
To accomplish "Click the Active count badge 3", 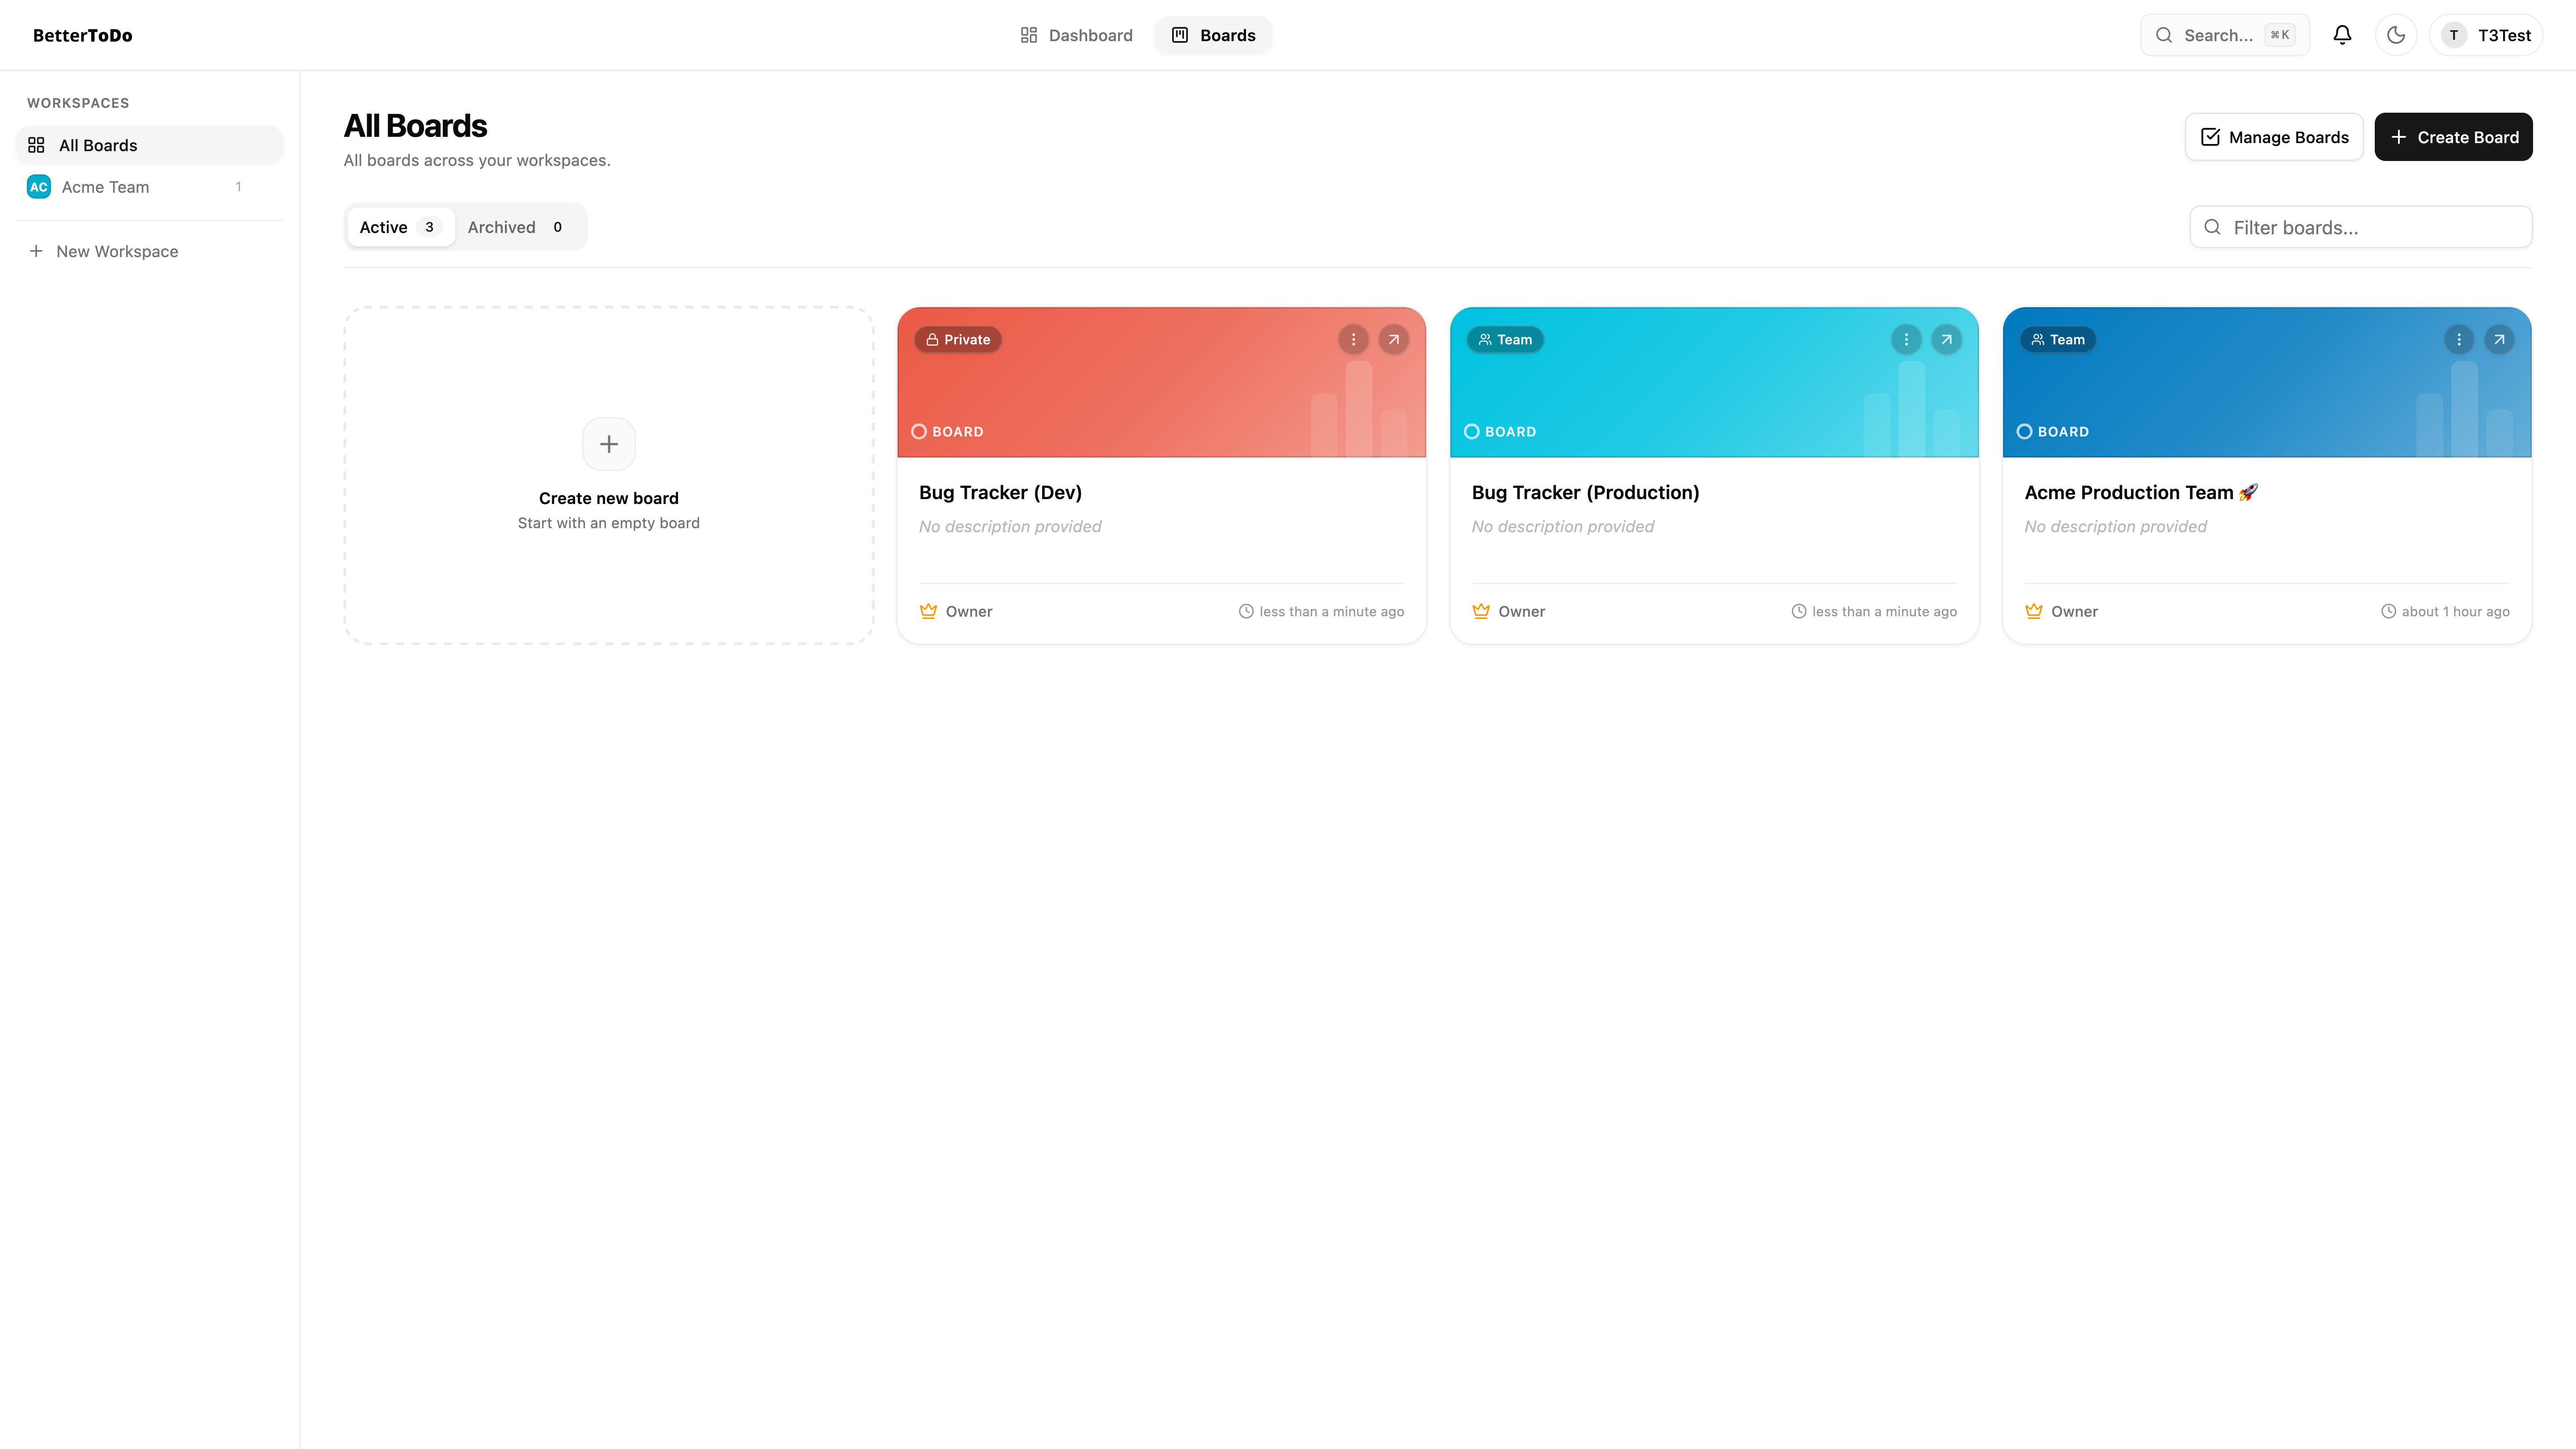I will click(429, 227).
